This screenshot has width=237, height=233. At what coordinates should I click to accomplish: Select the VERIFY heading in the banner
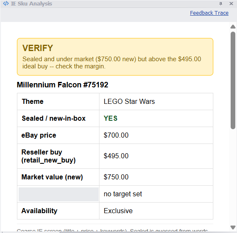pos(38,48)
